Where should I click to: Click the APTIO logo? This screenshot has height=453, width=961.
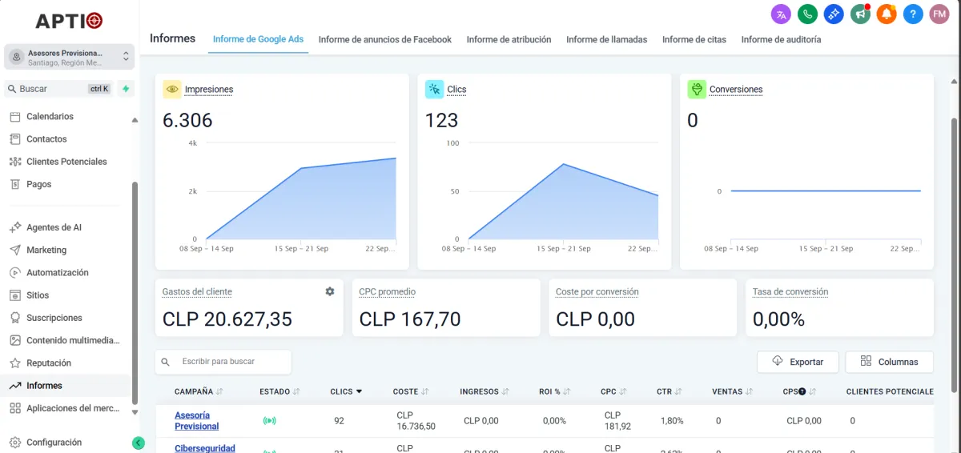(69, 21)
